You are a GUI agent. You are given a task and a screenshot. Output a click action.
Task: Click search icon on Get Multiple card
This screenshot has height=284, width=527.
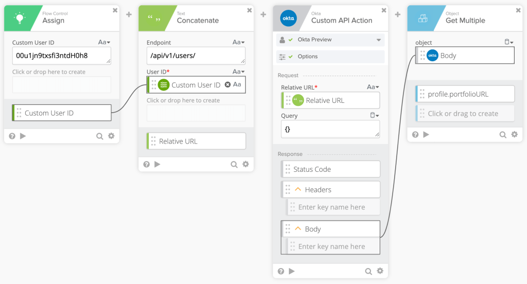503,135
